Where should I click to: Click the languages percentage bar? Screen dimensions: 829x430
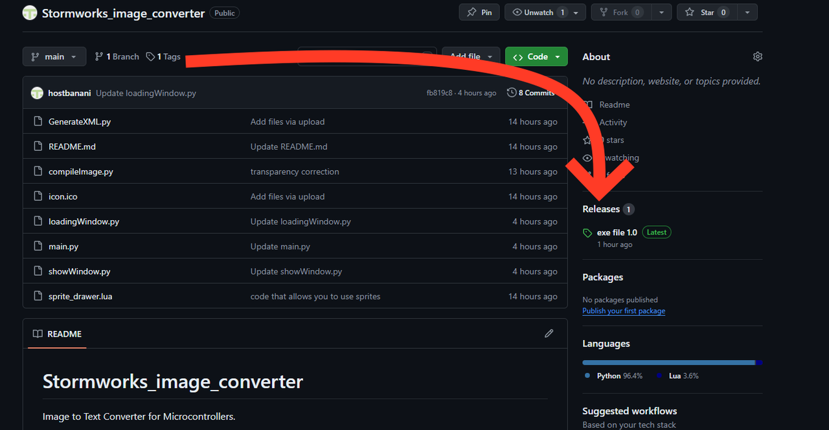point(672,362)
